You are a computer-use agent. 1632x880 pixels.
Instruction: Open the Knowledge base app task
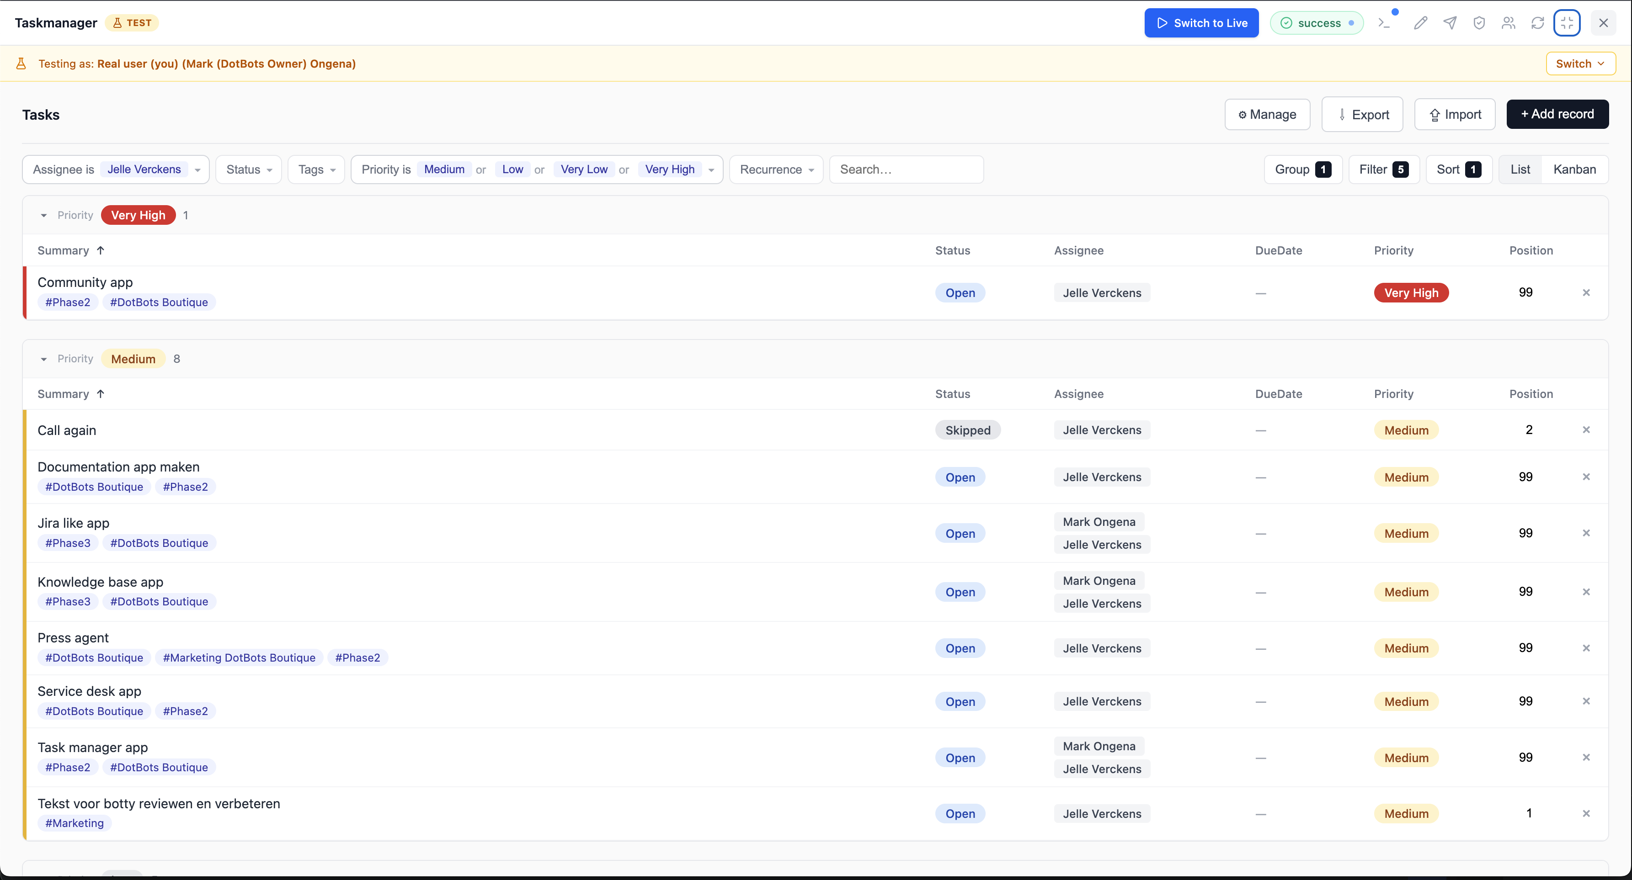100,582
